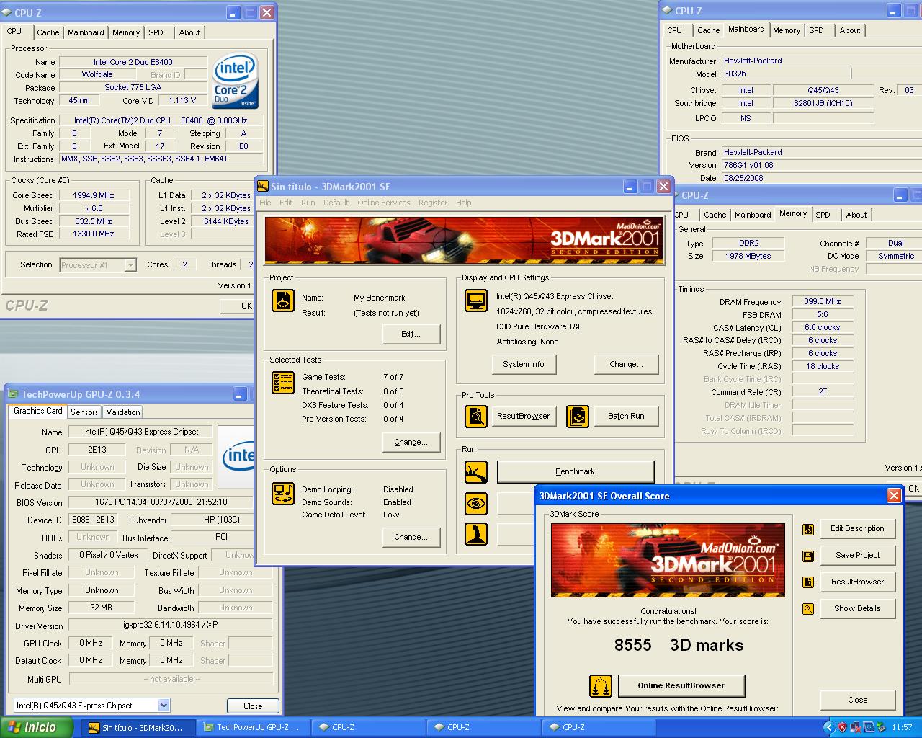Image resolution: width=922 pixels, height=738 pixels.
Task: Click the Game joystick icon in Run section
Action: (x=475, y=534)
